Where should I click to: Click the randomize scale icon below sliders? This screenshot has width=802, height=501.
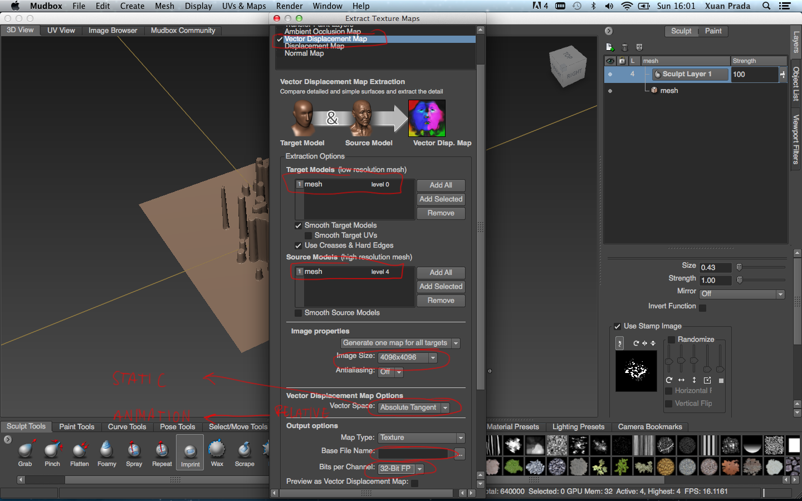(707, 380)
